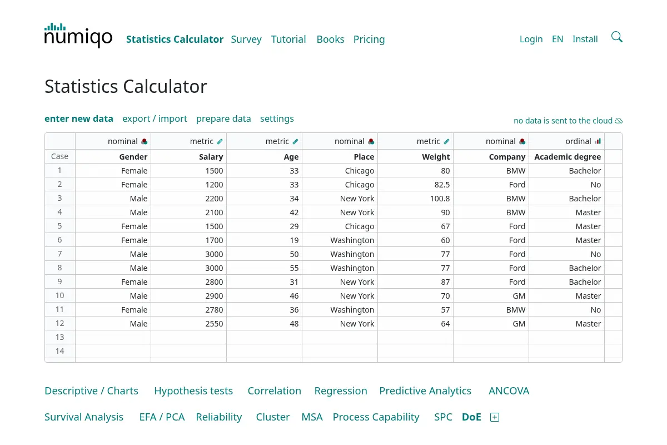Click the metric pencil icon above Salary

click(220, 141)
